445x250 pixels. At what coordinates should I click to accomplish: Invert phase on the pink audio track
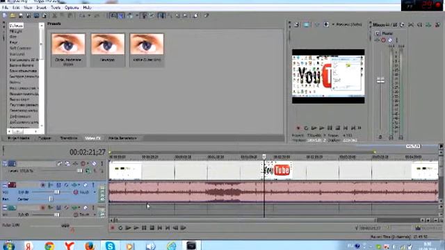click(x=67, y=185)
